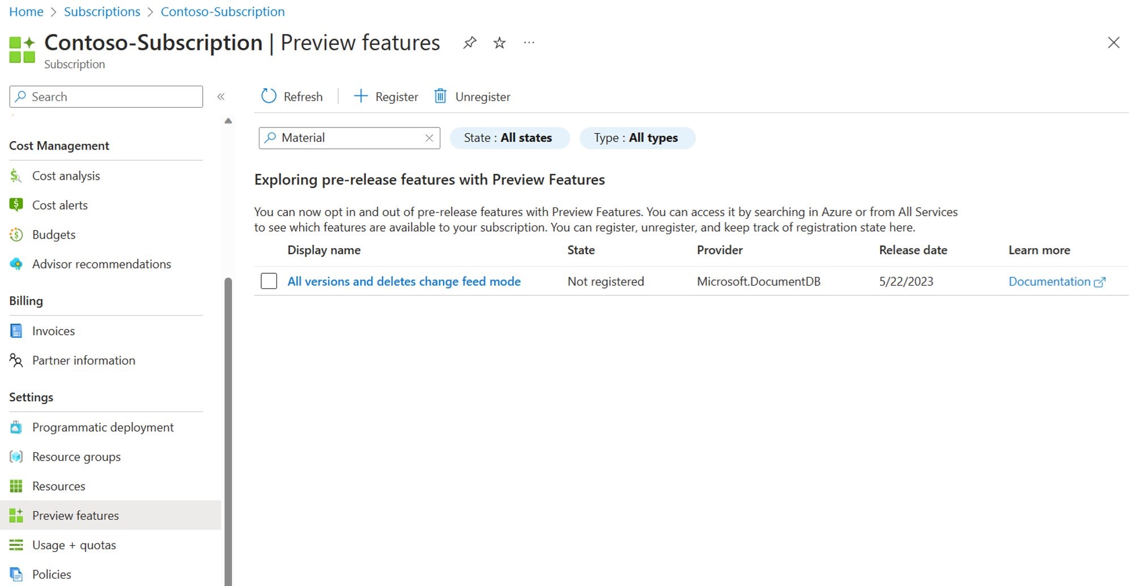Click the sidebar vertical scrollbar thumb
Viewport: 1139px width, 586px height.
click(228, 431)
